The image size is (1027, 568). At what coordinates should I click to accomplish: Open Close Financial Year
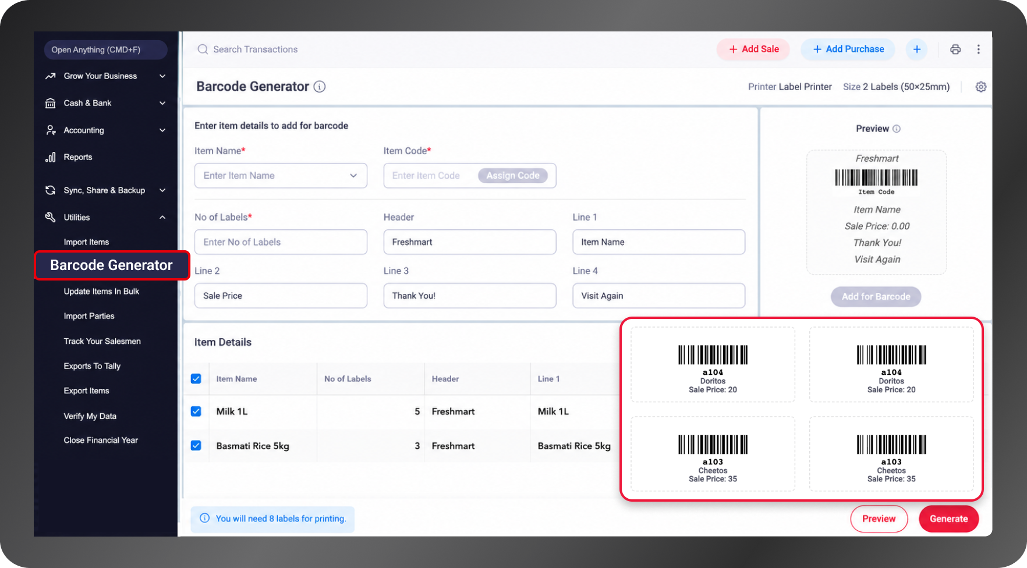[x=101, y=441]
